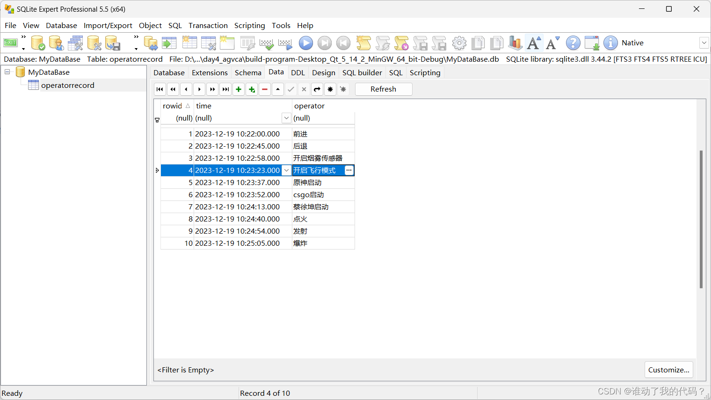This screenshot has height=400, width=711.
Task: Delete the current record with the red minus icon
Action: pyautogui.click(x=265, y=89)
